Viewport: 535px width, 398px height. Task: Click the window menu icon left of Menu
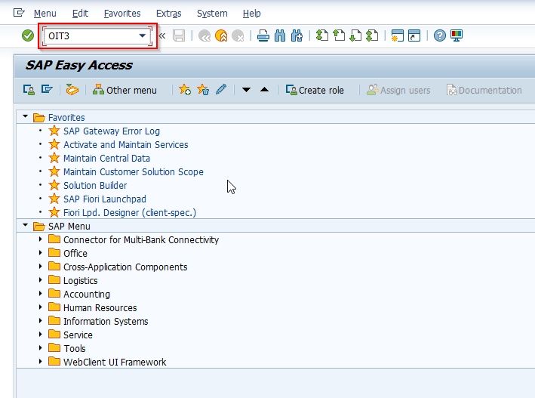pyautogui.click(x=19, y=13)
